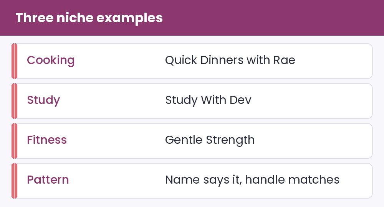Click the red accent bar beside Fitness

[x=14, y=141]
